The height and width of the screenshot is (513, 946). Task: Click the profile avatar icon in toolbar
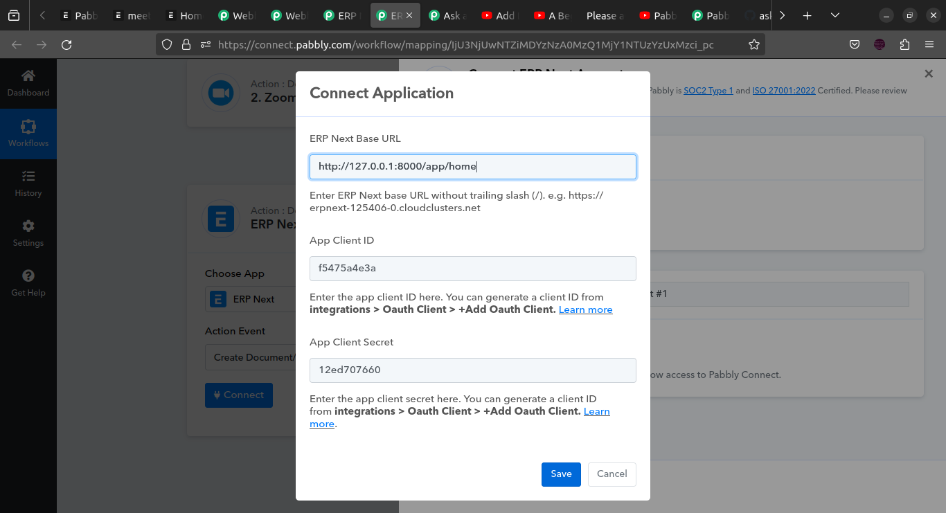click(x=880, y=45)
